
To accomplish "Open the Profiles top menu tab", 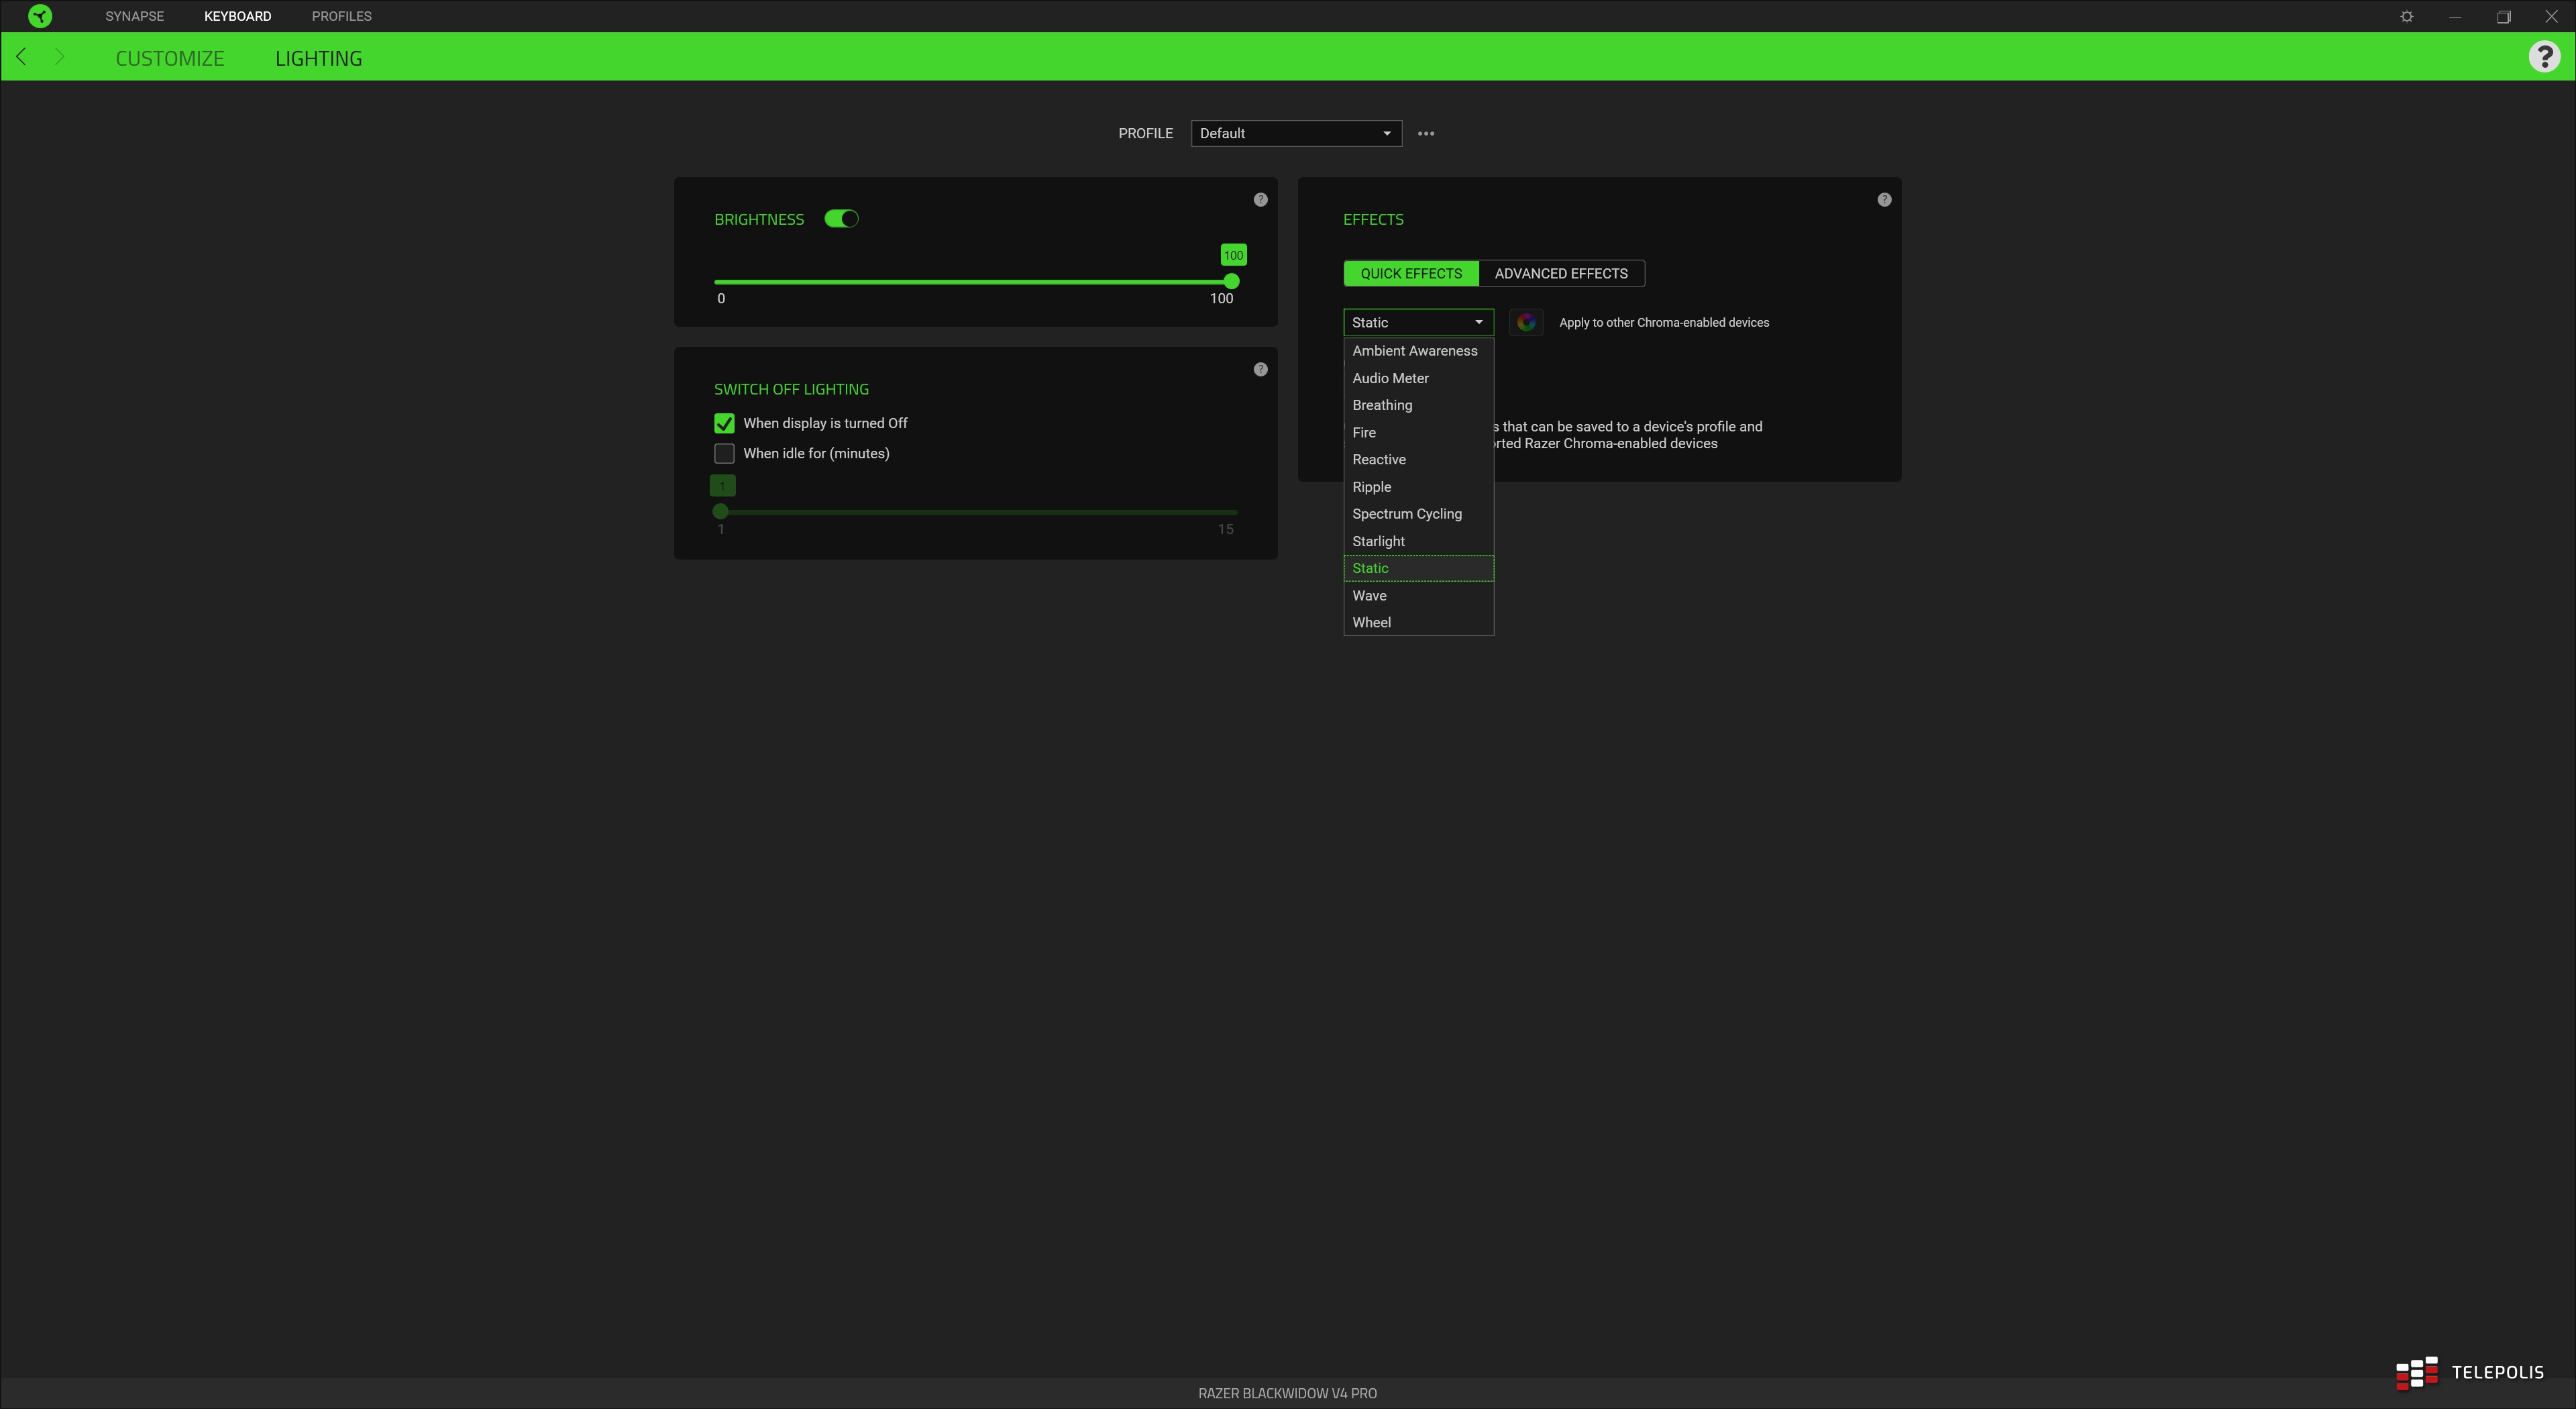I will (x=341, y=16).
